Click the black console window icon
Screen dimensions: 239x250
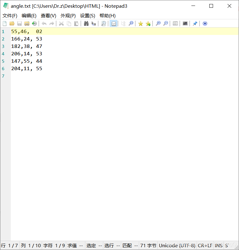tap(185, 23)
